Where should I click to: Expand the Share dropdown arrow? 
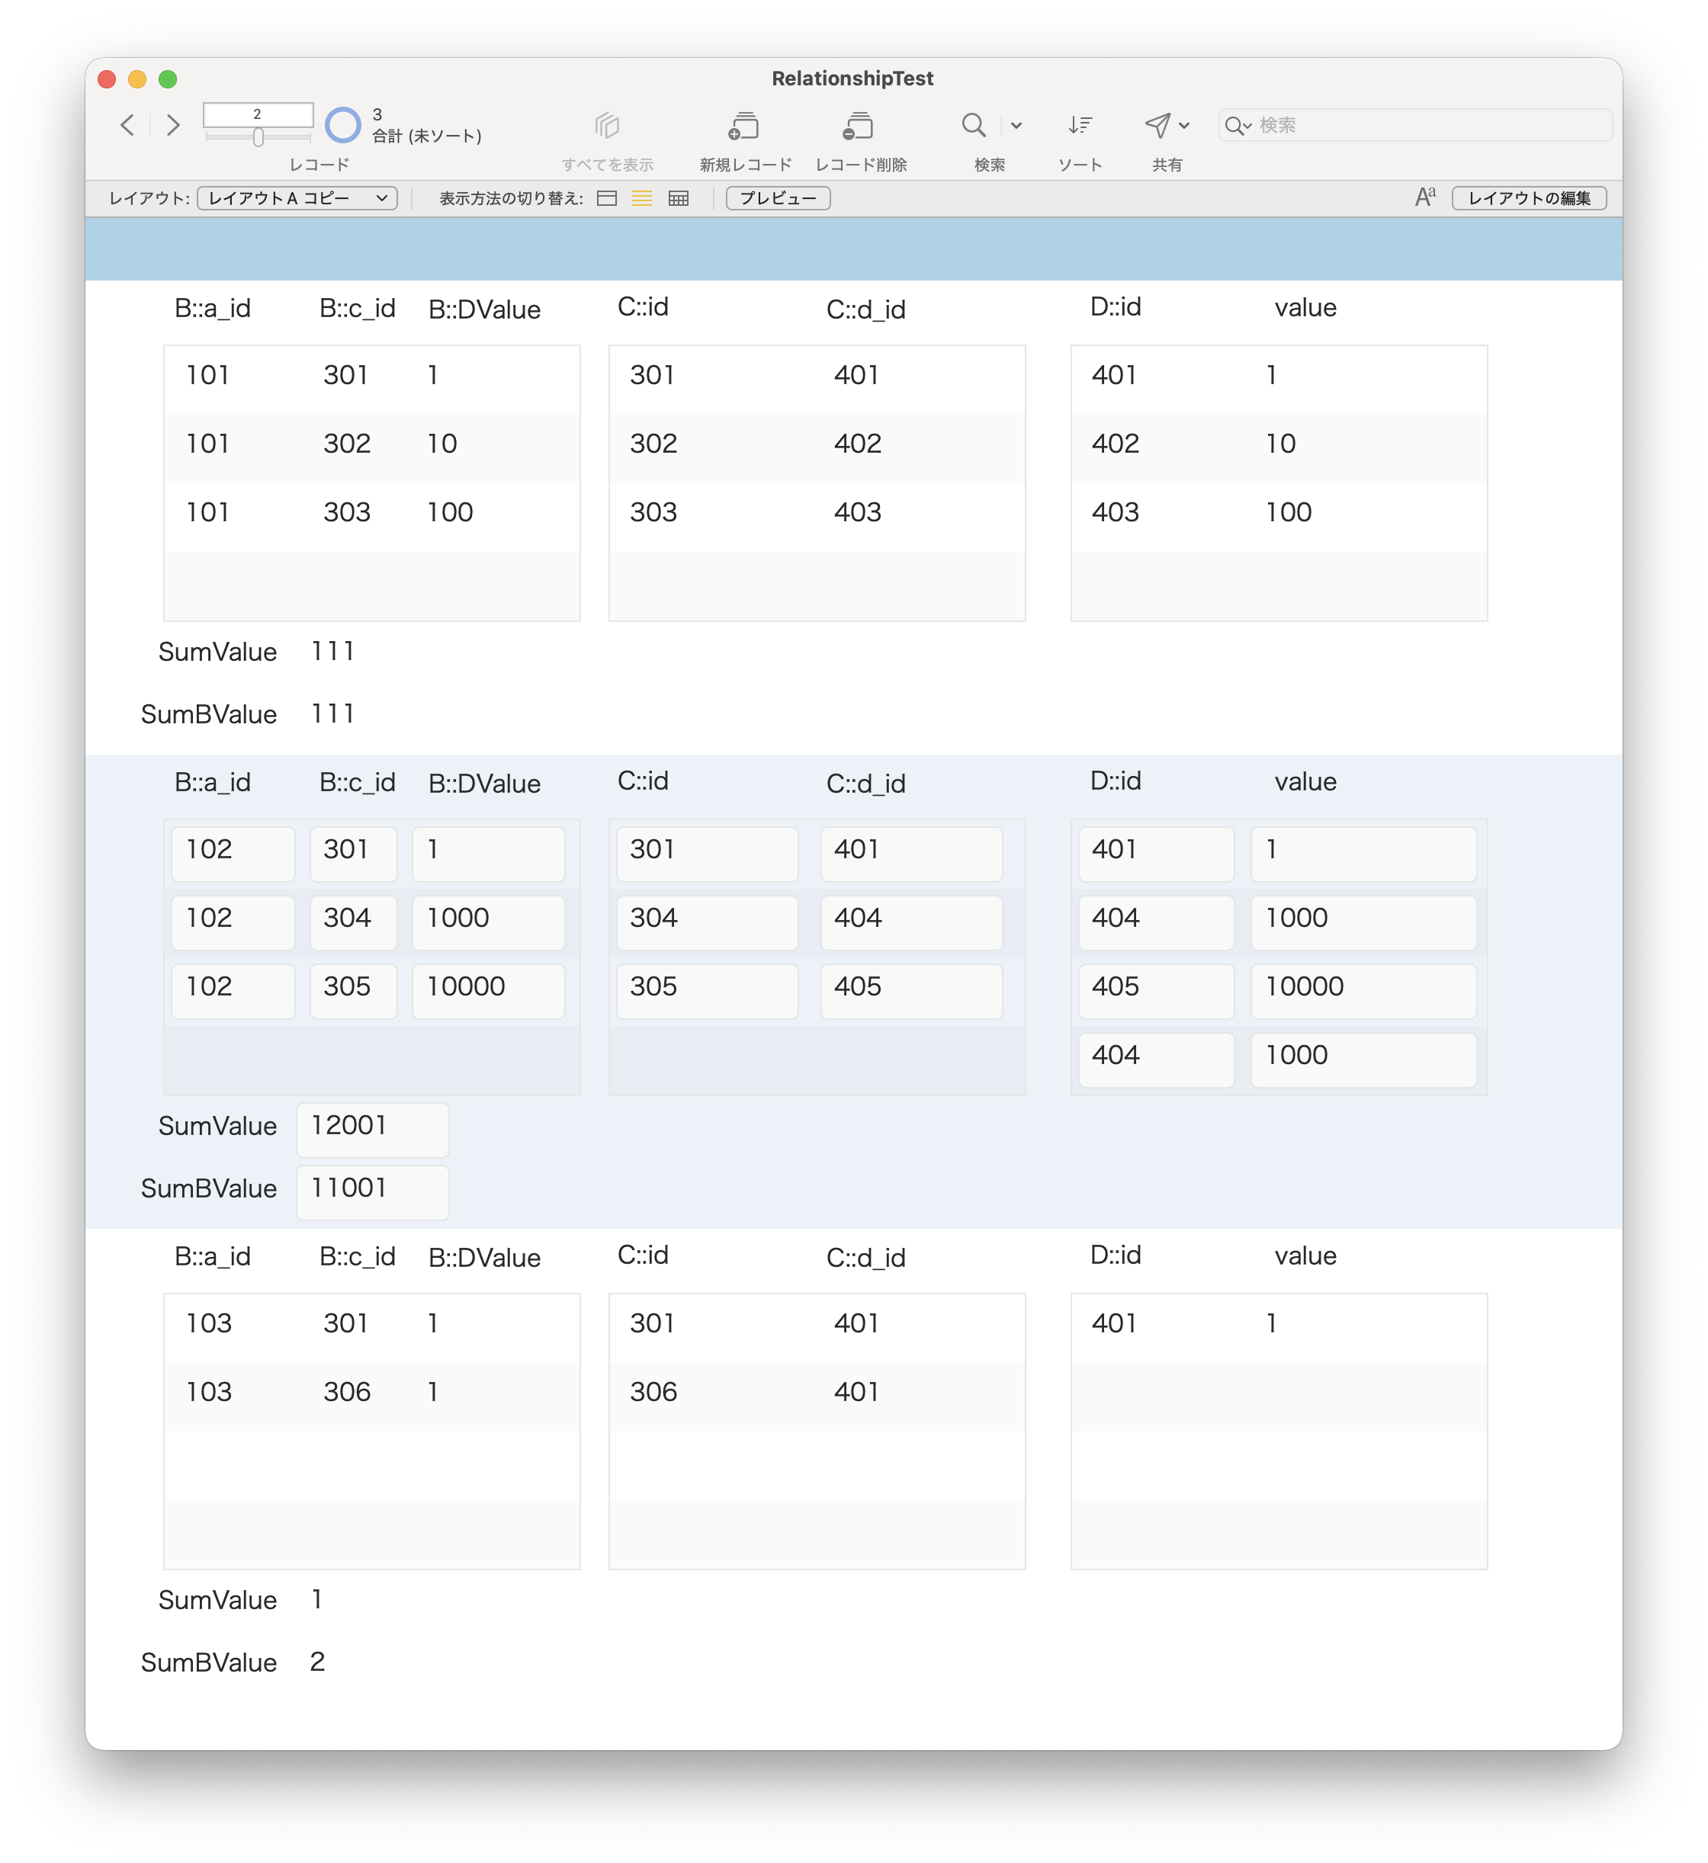click(x=1185, y=126)
